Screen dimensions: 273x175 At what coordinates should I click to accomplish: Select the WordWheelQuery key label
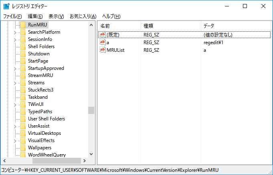click(47, 155)
